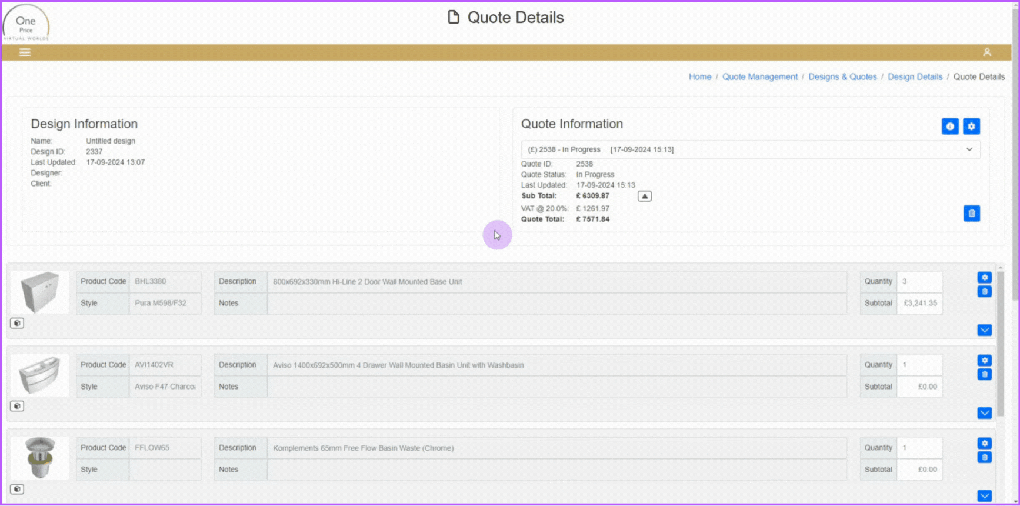Click image icon under FFLOW65 thumbnail
The width and height of the screenshot is (1020, 506).
point(17,489)
